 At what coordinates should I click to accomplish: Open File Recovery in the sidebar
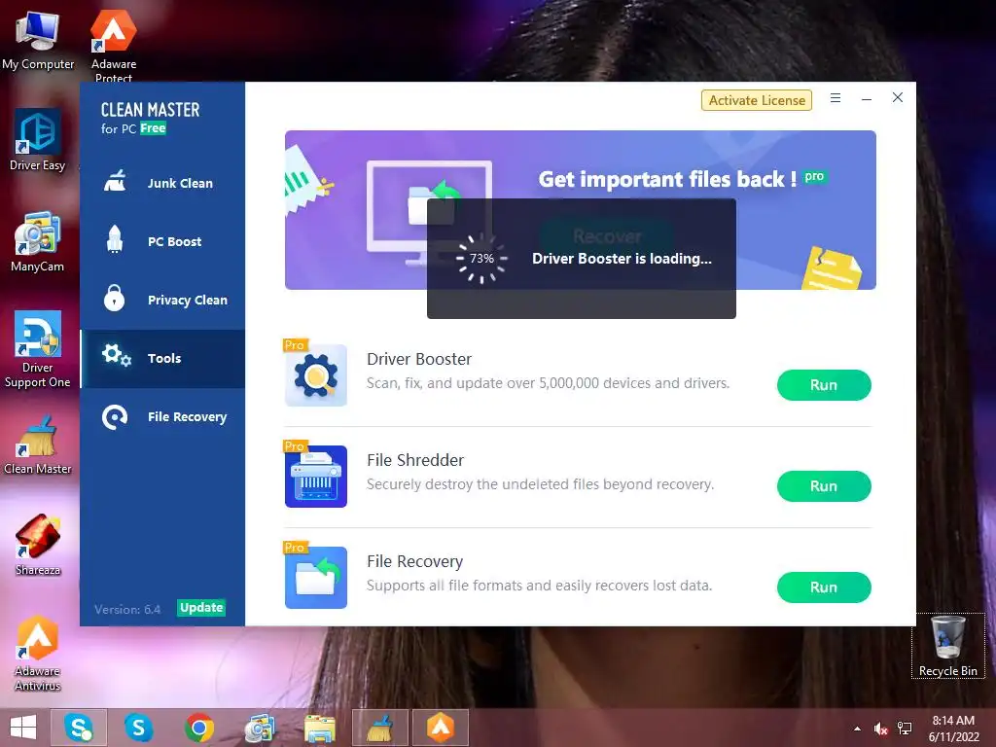click(x=162, y=416)
